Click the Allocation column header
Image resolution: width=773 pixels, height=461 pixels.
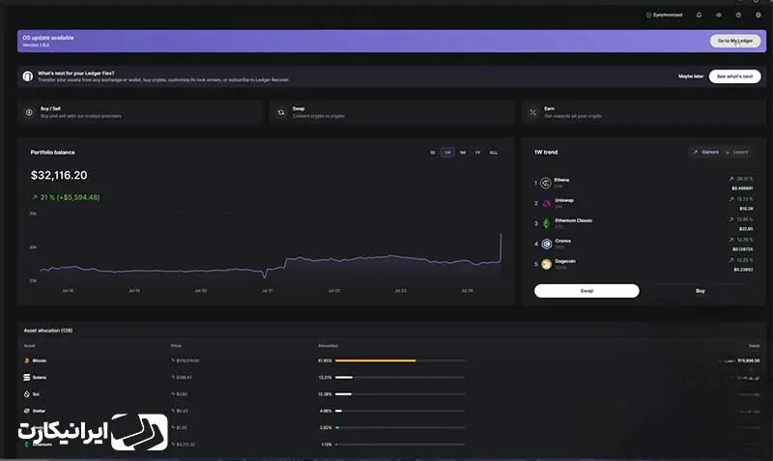click(328, 346)
